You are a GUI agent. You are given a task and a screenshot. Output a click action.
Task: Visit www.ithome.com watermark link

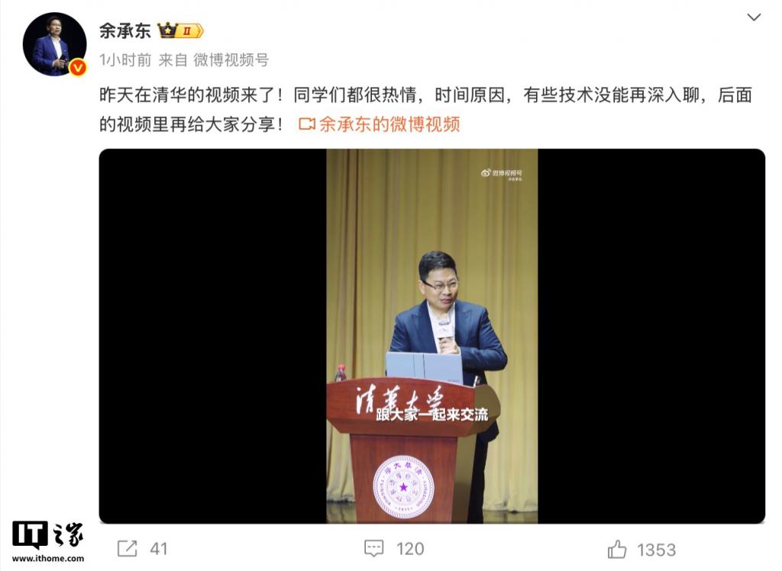tap(48, 559)
